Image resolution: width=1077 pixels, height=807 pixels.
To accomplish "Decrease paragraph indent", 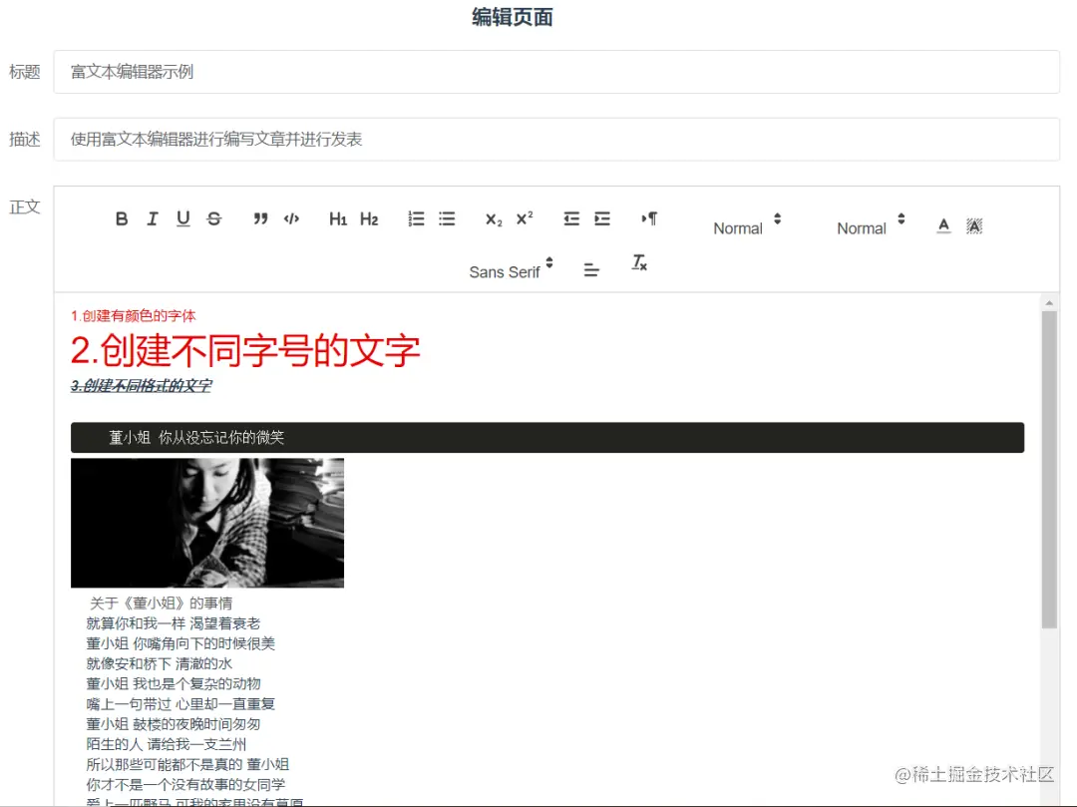I will point(571,219).
